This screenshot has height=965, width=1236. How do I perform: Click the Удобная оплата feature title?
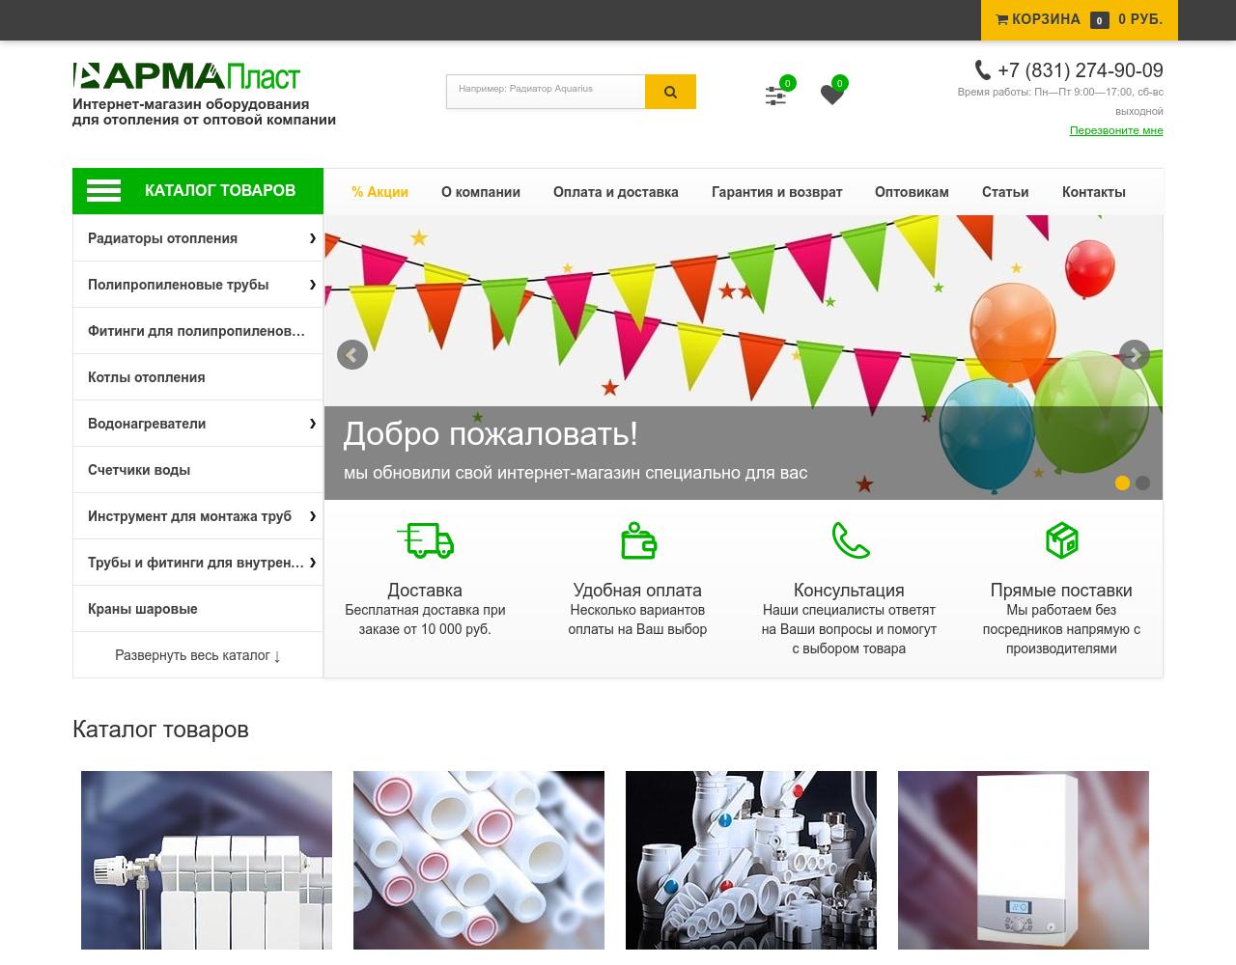tap(637, 590)
